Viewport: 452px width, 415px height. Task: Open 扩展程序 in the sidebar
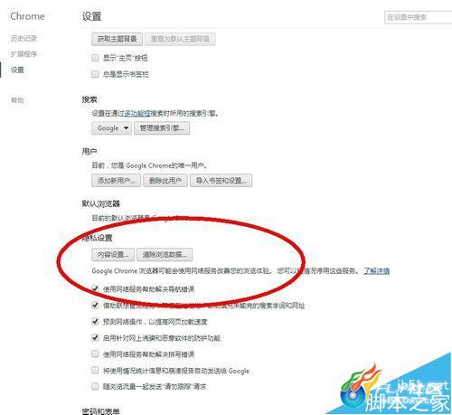pos(24,54)
